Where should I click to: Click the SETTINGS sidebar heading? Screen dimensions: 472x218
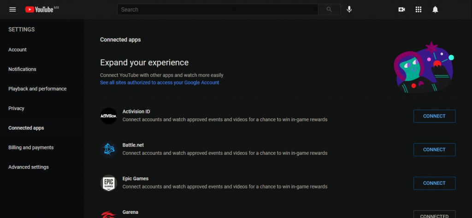click(x=21, y=29)
